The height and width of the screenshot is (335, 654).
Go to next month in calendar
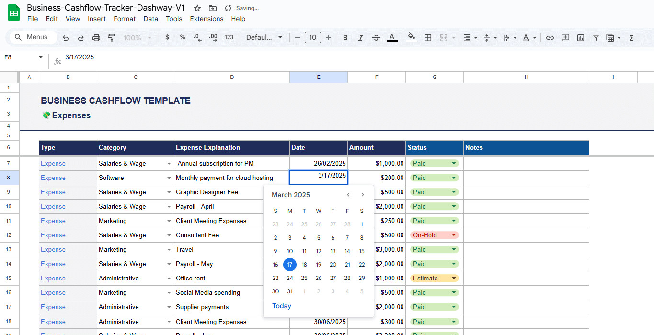coord(363,195)
